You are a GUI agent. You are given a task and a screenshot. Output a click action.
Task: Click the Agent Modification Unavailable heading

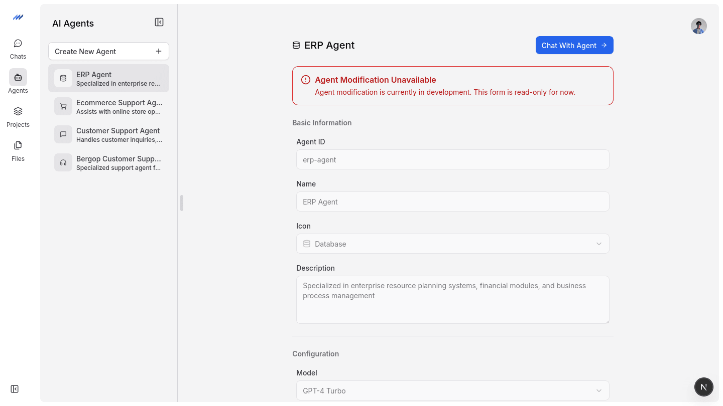[x=376, y=80]
